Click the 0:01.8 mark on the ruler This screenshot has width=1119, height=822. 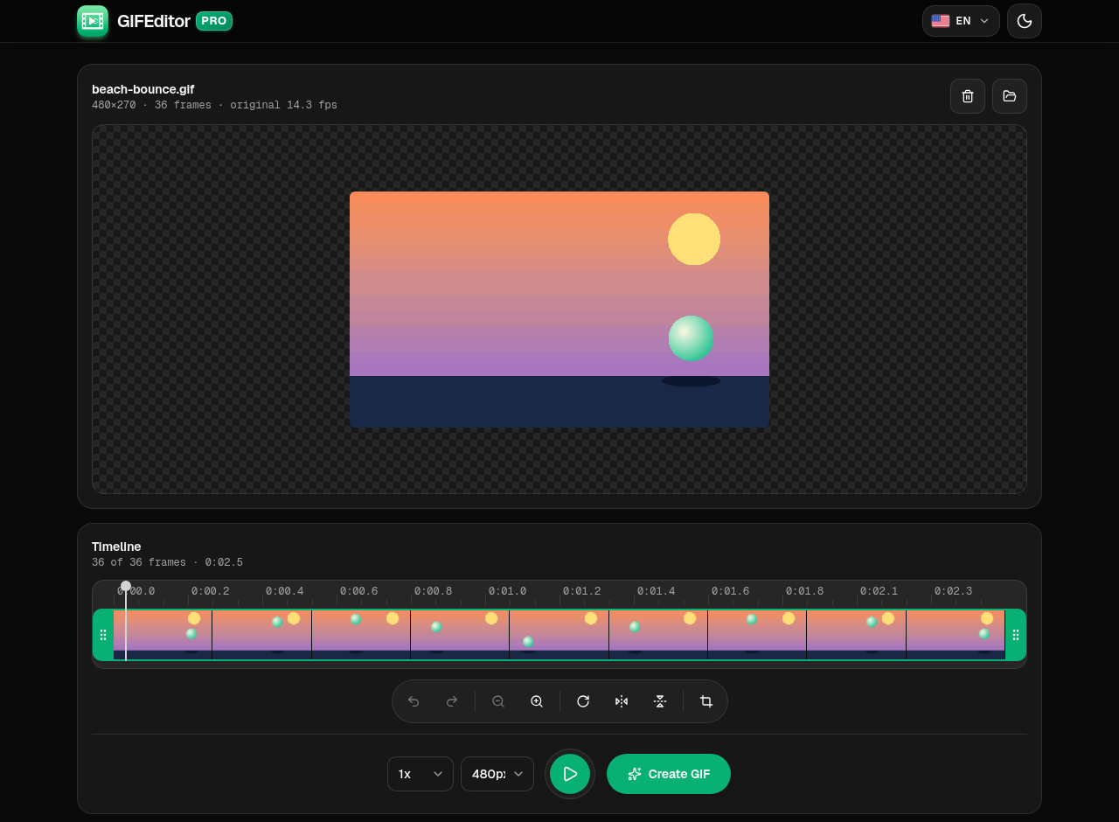click(x=805, y=591)
